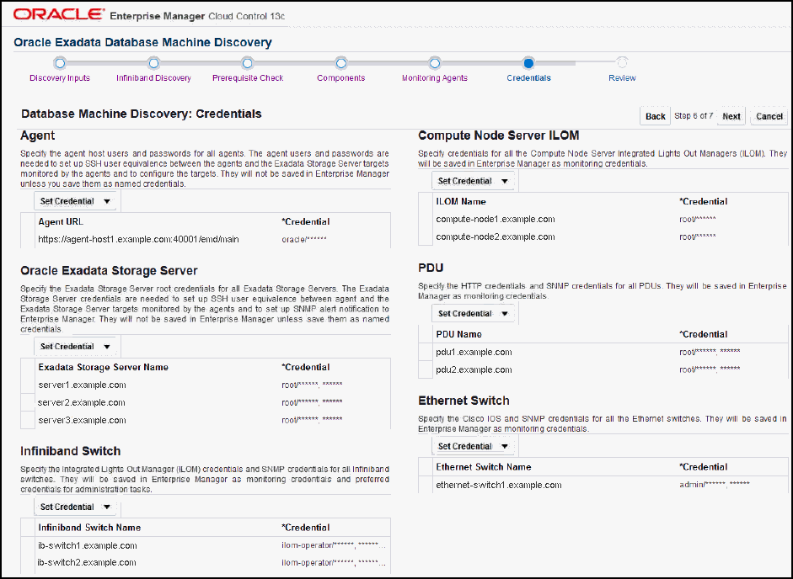This screenshot has height=579, width=793.
Task: Click the Ethernet Switch Name column header
Action: pos(484,467)
